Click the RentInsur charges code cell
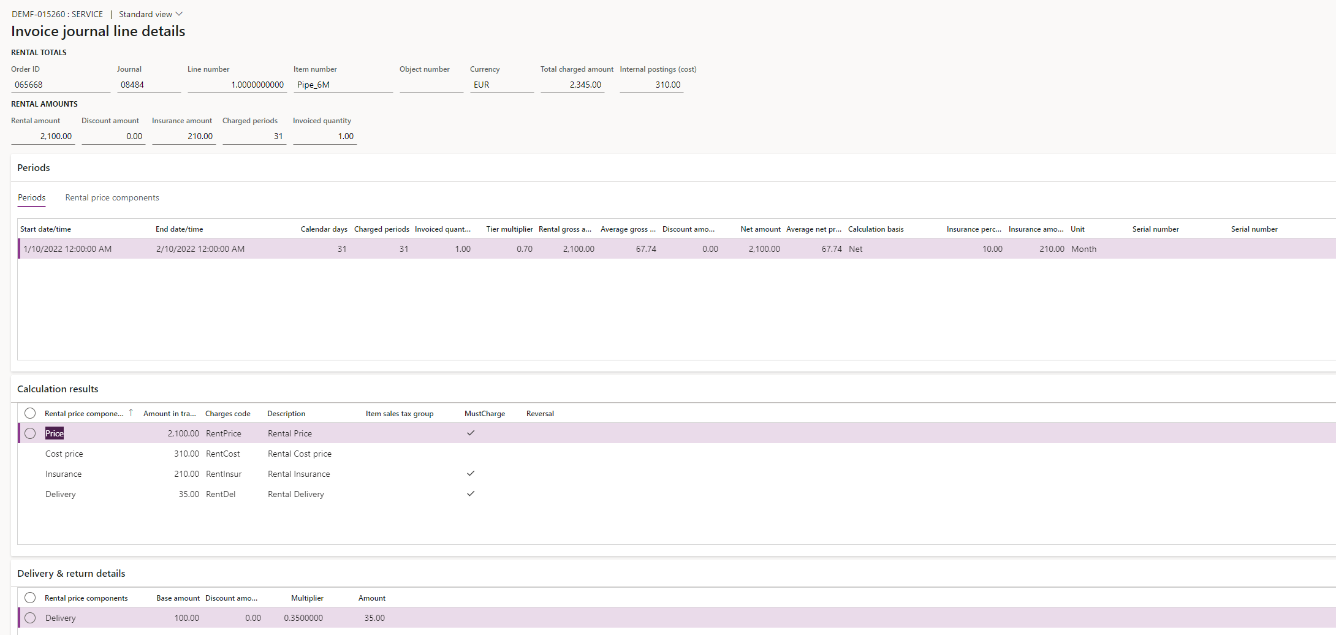Image resolution: width=1336 pixels, height=635 pixels. pos(224,474)
